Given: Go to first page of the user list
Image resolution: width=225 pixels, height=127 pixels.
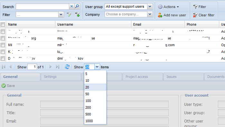Looking at the screenshot, I should (4, 67).
